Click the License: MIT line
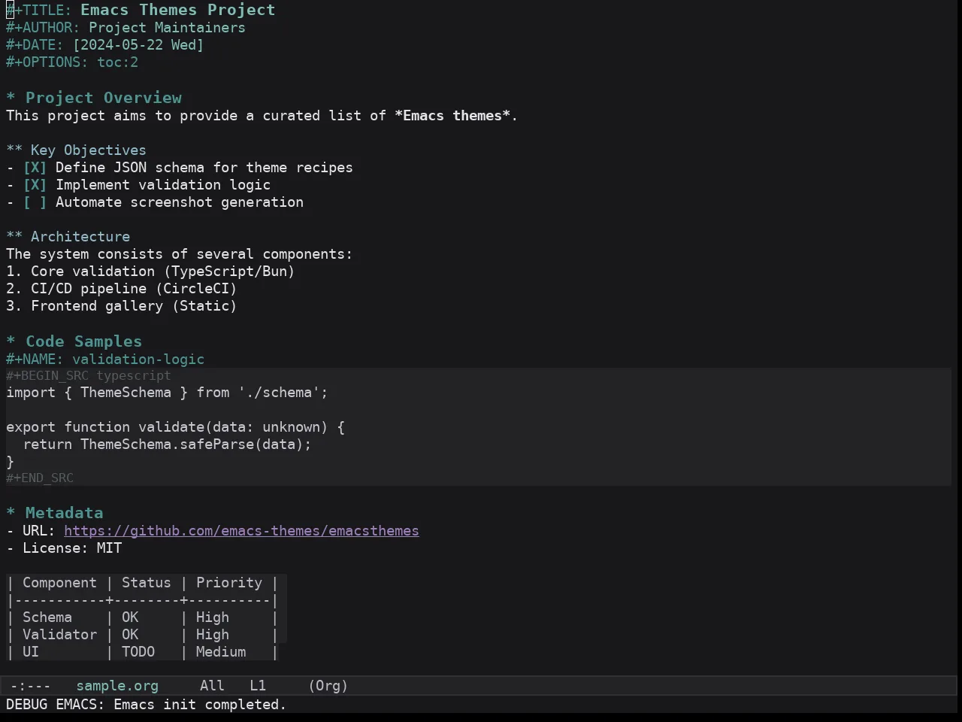962x722 pixels. (x=64, y=548)
